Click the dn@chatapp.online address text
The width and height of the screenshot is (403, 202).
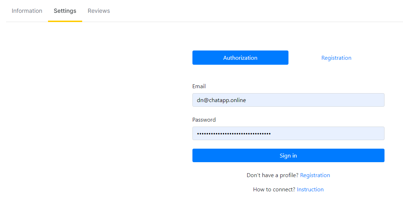(x=221, y=100)
